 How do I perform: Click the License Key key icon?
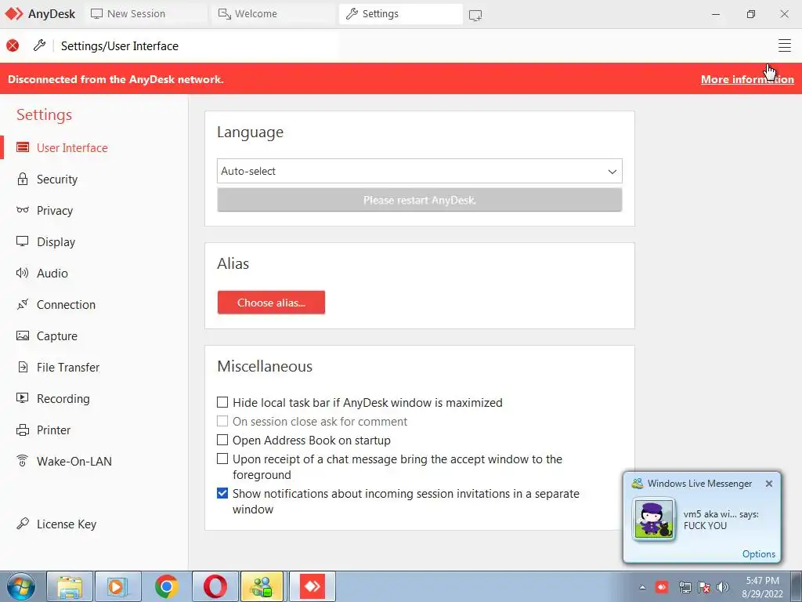click(23, 523)
